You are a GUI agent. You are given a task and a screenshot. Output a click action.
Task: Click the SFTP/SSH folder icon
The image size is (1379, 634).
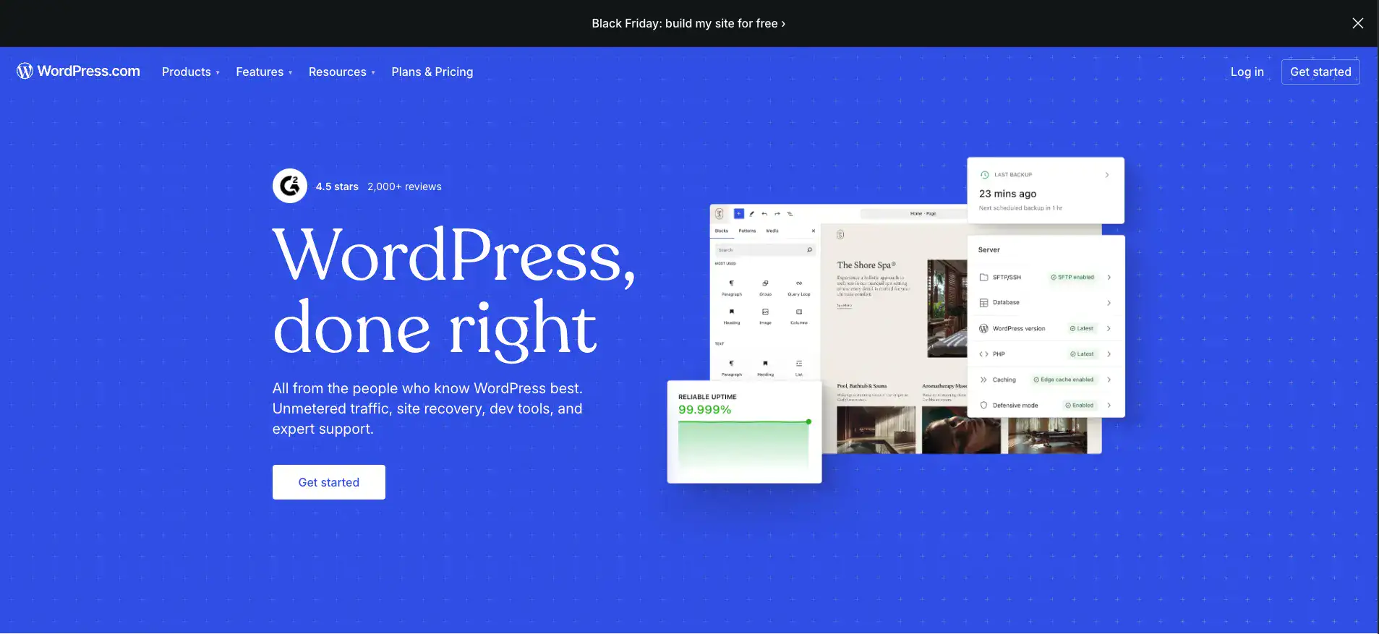pos(983,277)
